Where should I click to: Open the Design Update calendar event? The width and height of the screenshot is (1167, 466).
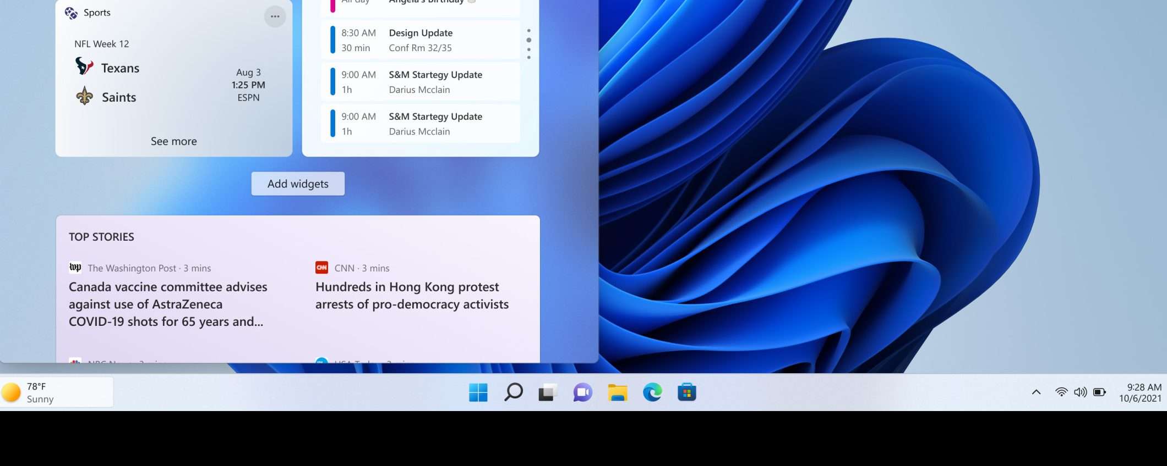tap(421, 40)
